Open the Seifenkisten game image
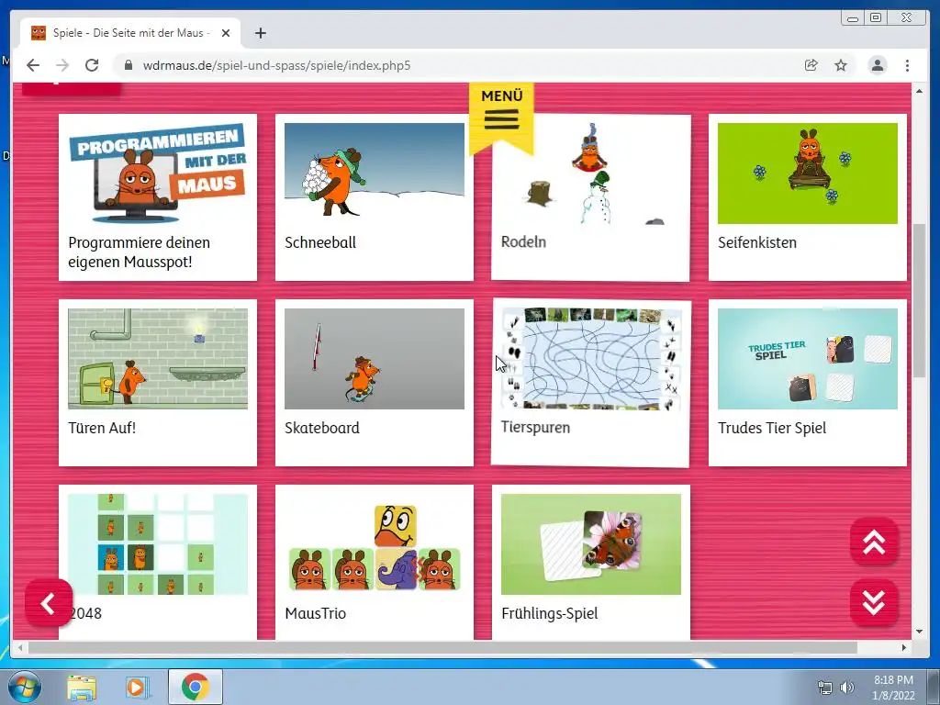This screenshot has width=940, height=705. tap(808, 173)
